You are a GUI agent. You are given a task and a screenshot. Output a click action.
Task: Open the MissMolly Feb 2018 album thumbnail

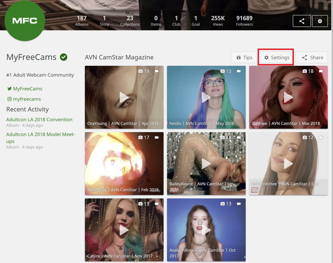(x=124, y=164)
